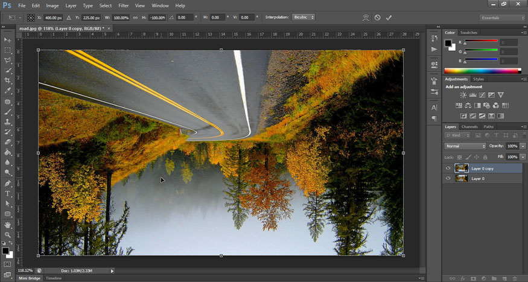Activate the Zoom tool

[x=8, y=234]
